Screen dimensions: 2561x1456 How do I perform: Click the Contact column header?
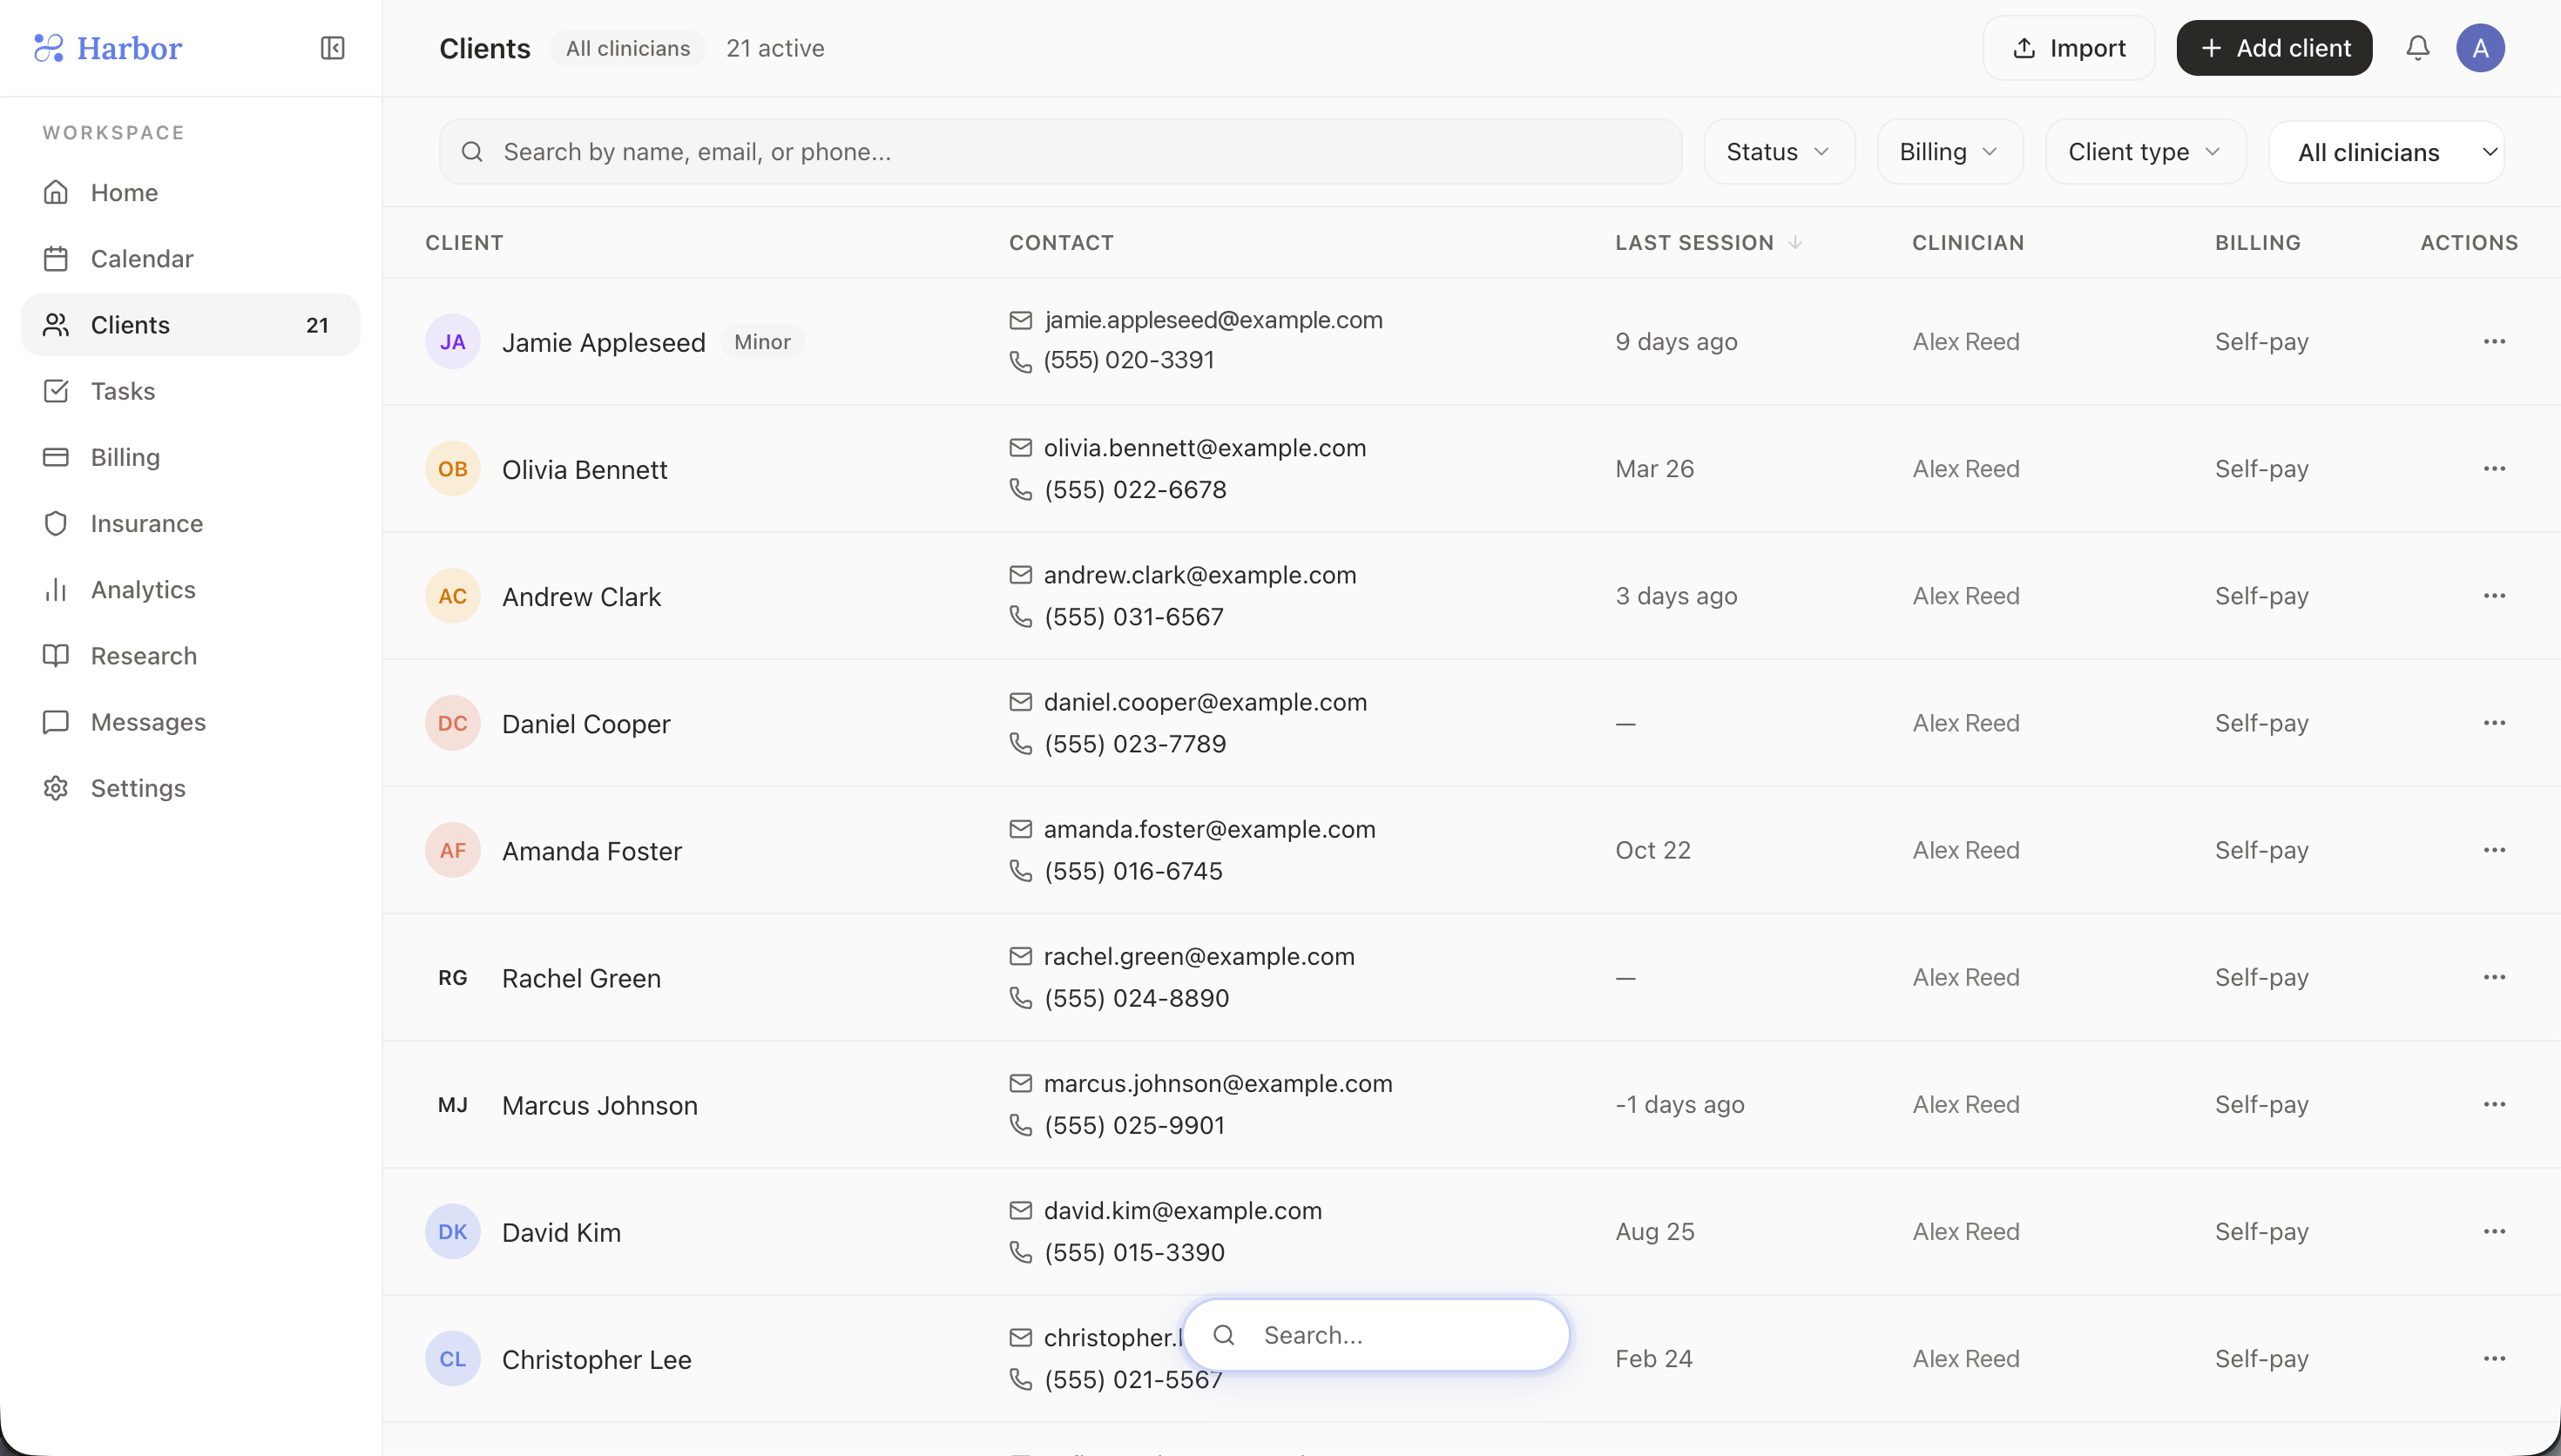1061,243
